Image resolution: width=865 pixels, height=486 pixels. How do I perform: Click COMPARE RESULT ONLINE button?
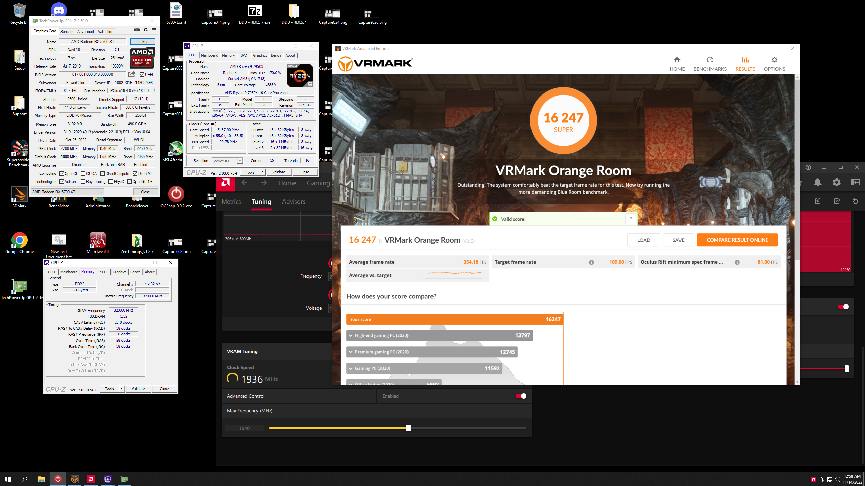point(737,240)
